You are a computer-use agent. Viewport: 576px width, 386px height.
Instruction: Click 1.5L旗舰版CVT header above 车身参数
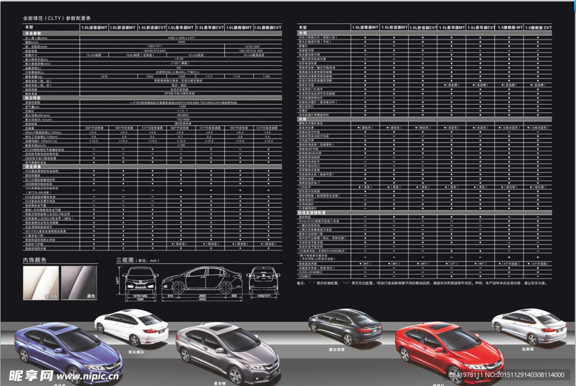[268, 28]
